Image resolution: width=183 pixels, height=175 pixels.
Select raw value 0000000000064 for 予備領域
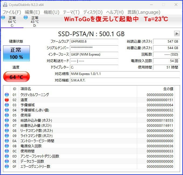click(x=160, y=105)
